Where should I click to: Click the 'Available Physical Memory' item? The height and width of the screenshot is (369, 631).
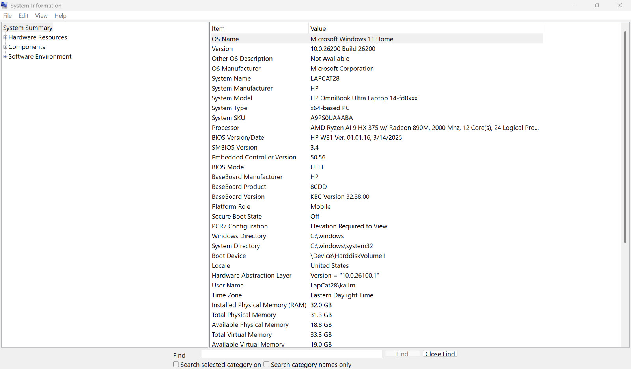(250, 324)
